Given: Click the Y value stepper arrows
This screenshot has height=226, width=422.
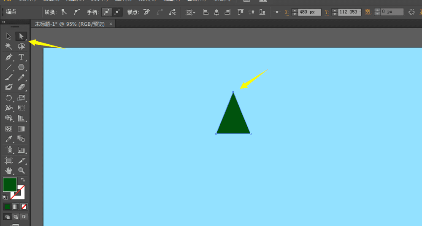Looking at the screenshot, I should [335, 12].
